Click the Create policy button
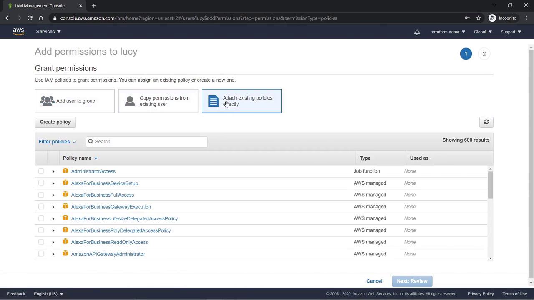The width and height of the screenshot is (534, 300). click(55, 122)
